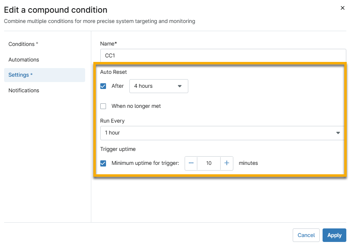Click the minutes value field showing 10
This screenshot has width=350, height=244.
209,163
